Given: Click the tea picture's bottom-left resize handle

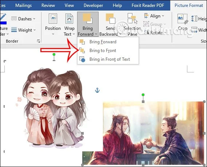Looking at the screenshot, I should [82, 165].
